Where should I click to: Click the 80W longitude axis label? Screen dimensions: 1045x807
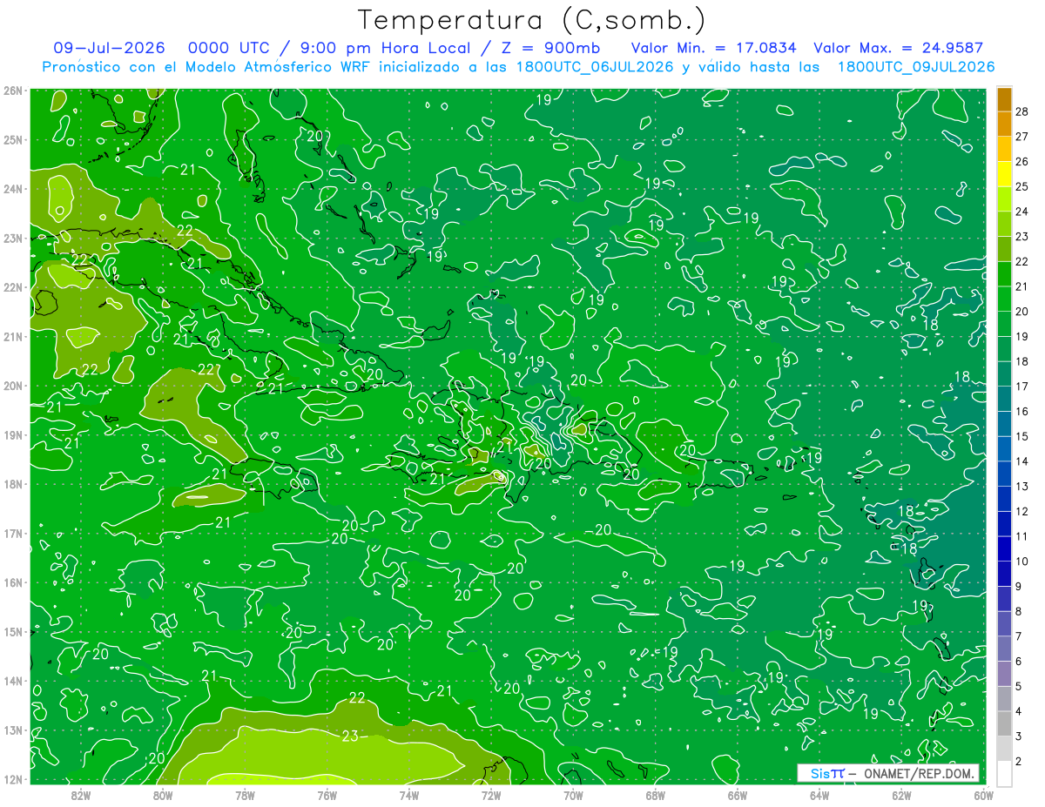pos(163,795)
